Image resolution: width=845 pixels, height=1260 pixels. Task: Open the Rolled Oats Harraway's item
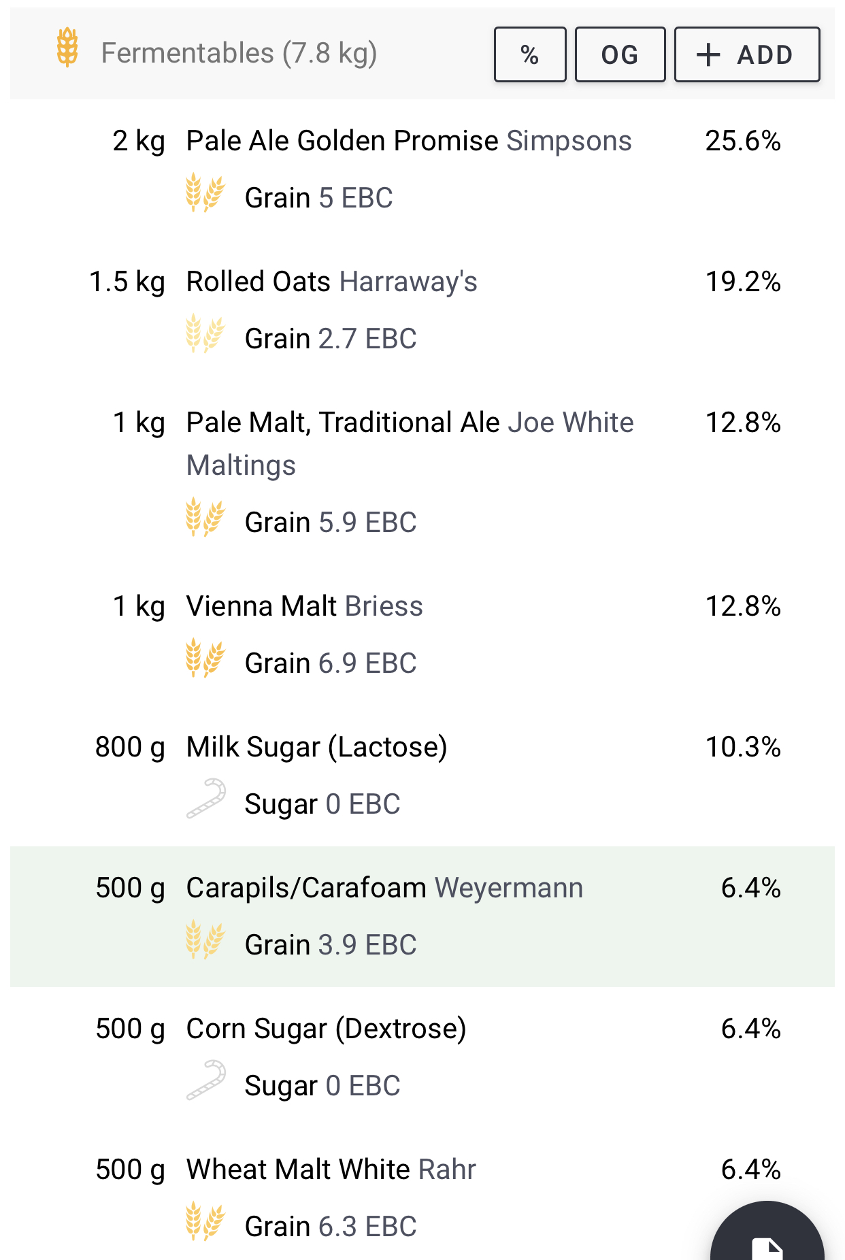422,310
